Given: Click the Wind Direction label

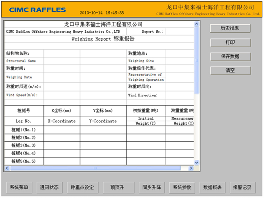Looking at the screenshot, I should click(x=143, y=95).
